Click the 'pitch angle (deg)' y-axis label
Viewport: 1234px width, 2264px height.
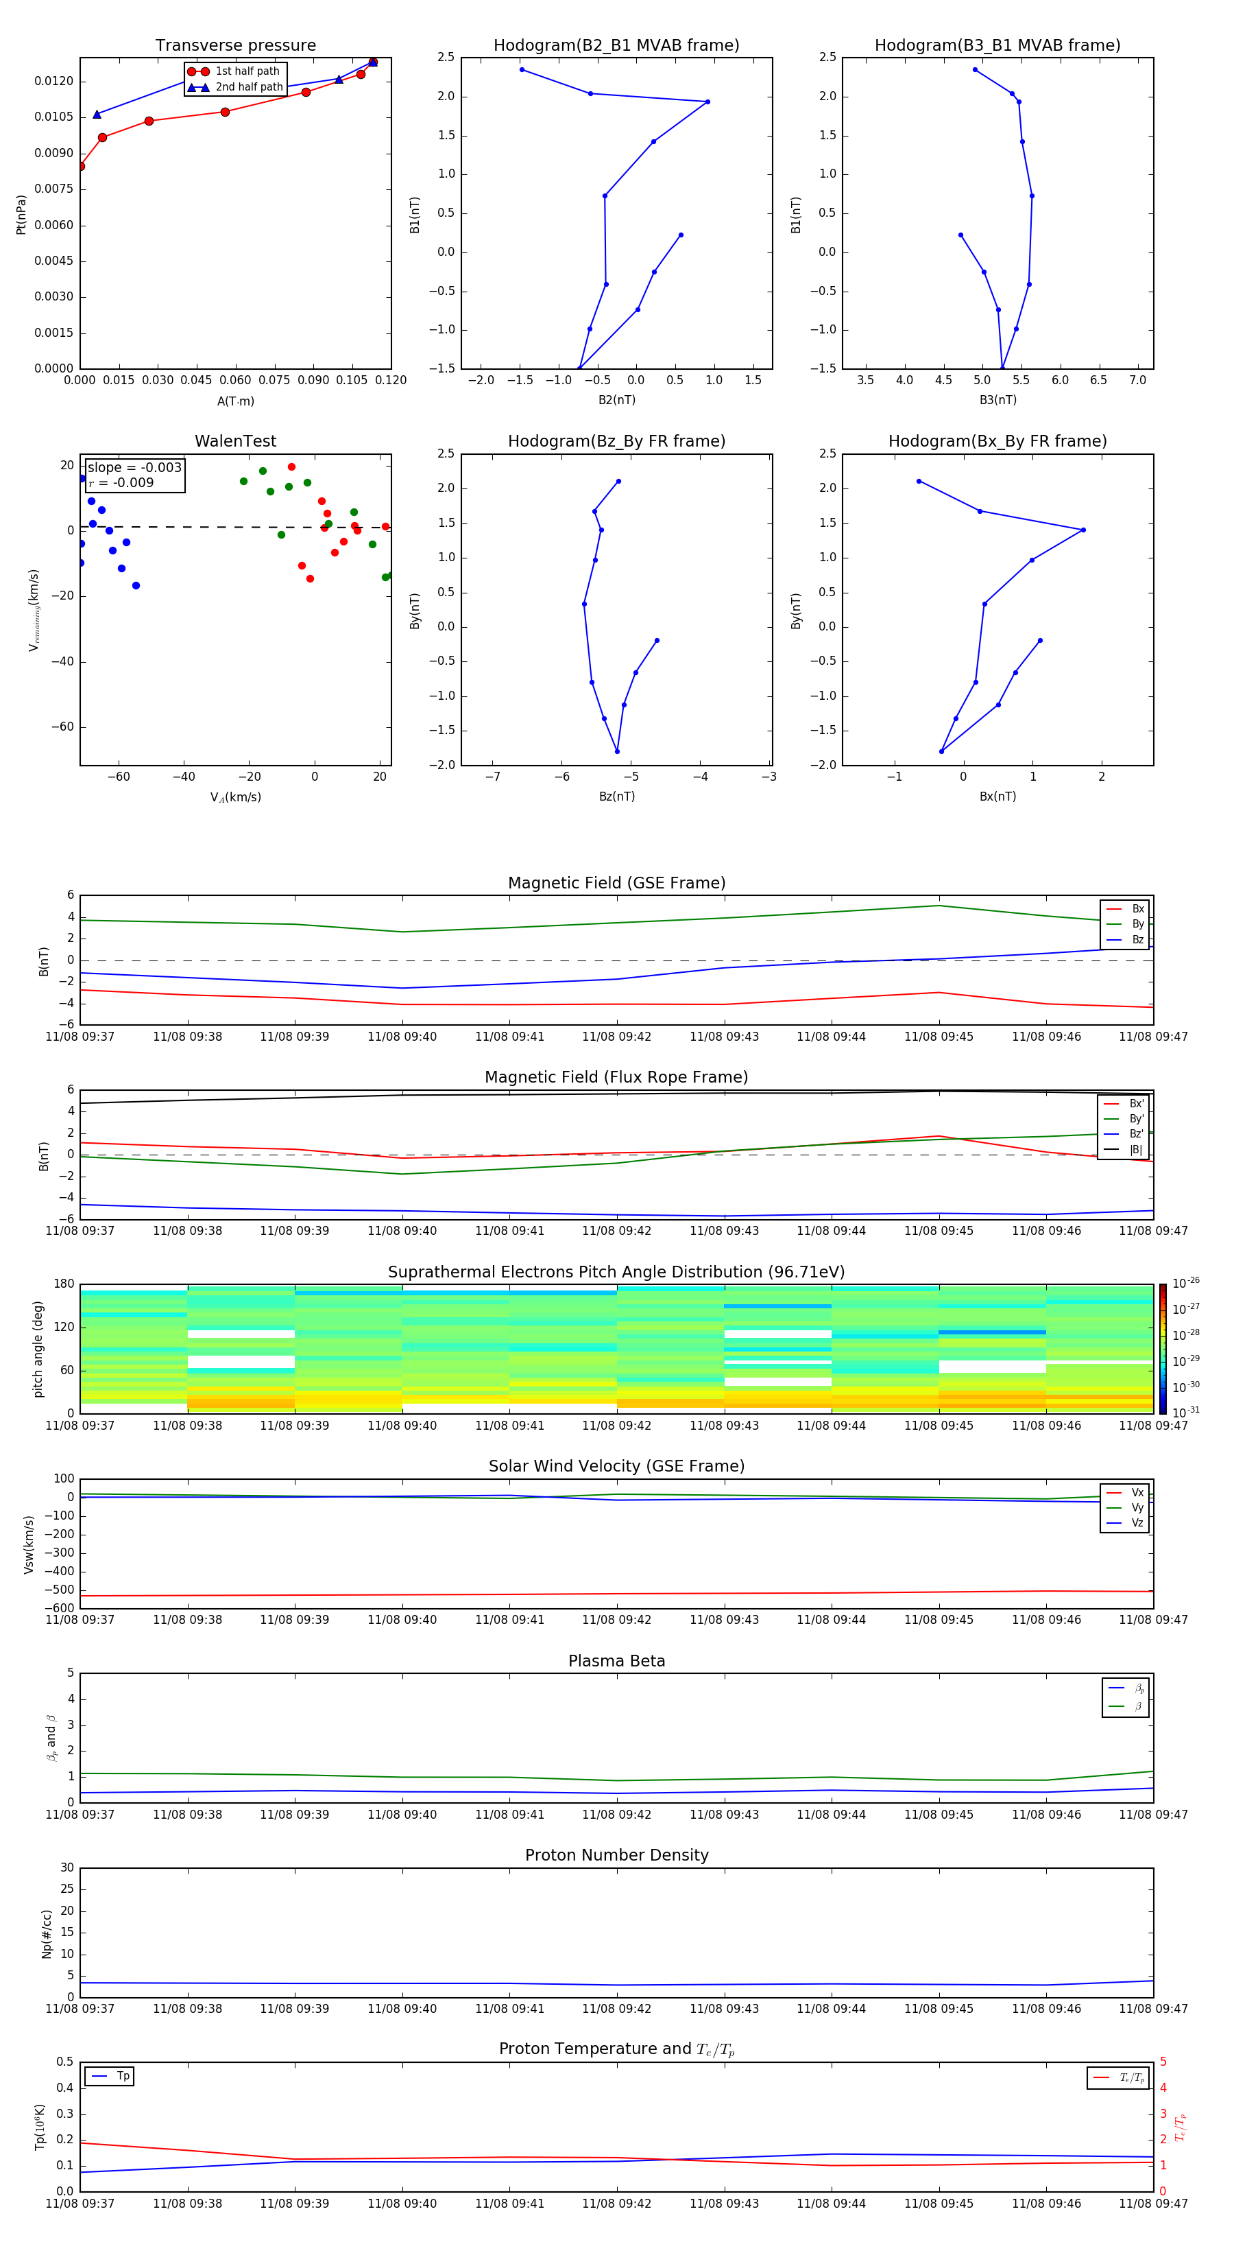[x=38, y=1348]
